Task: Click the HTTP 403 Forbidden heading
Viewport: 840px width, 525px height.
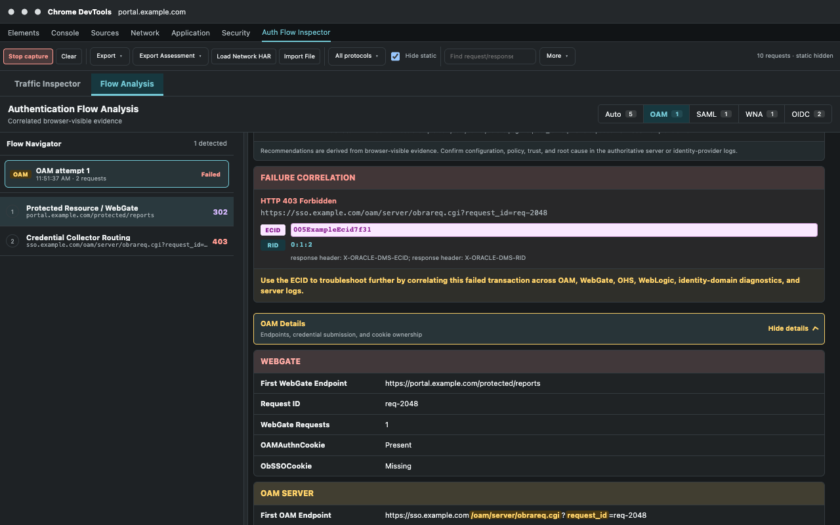Action: (x=299, y=201)
